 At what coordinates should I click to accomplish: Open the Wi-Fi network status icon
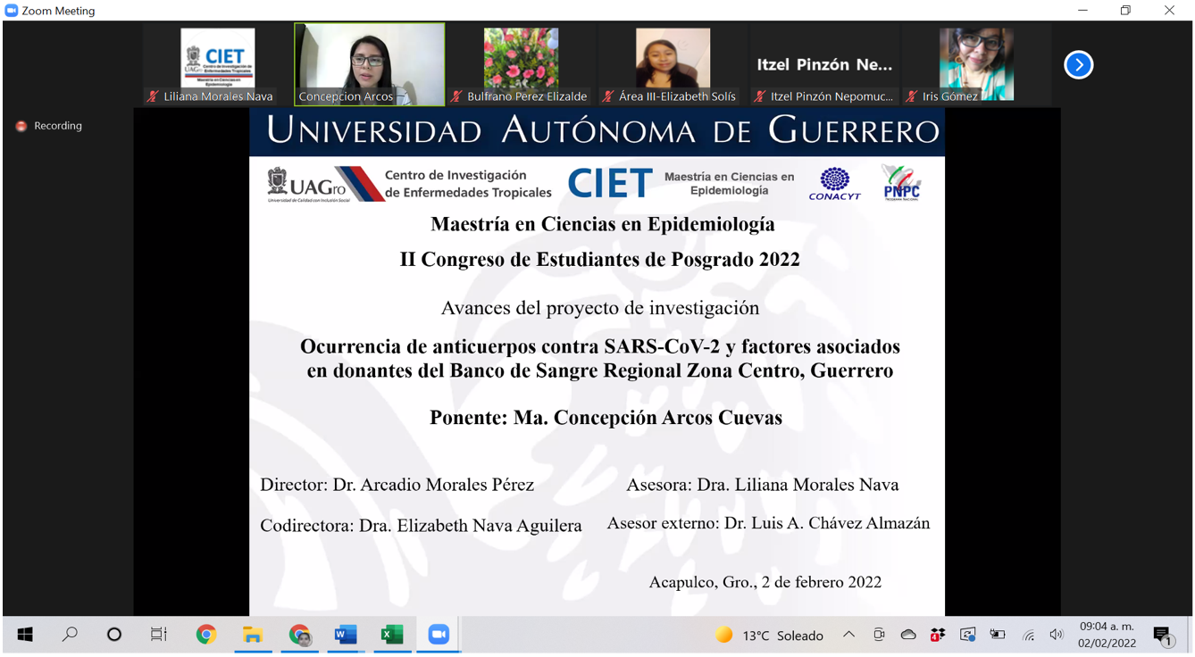point(1028,636)
